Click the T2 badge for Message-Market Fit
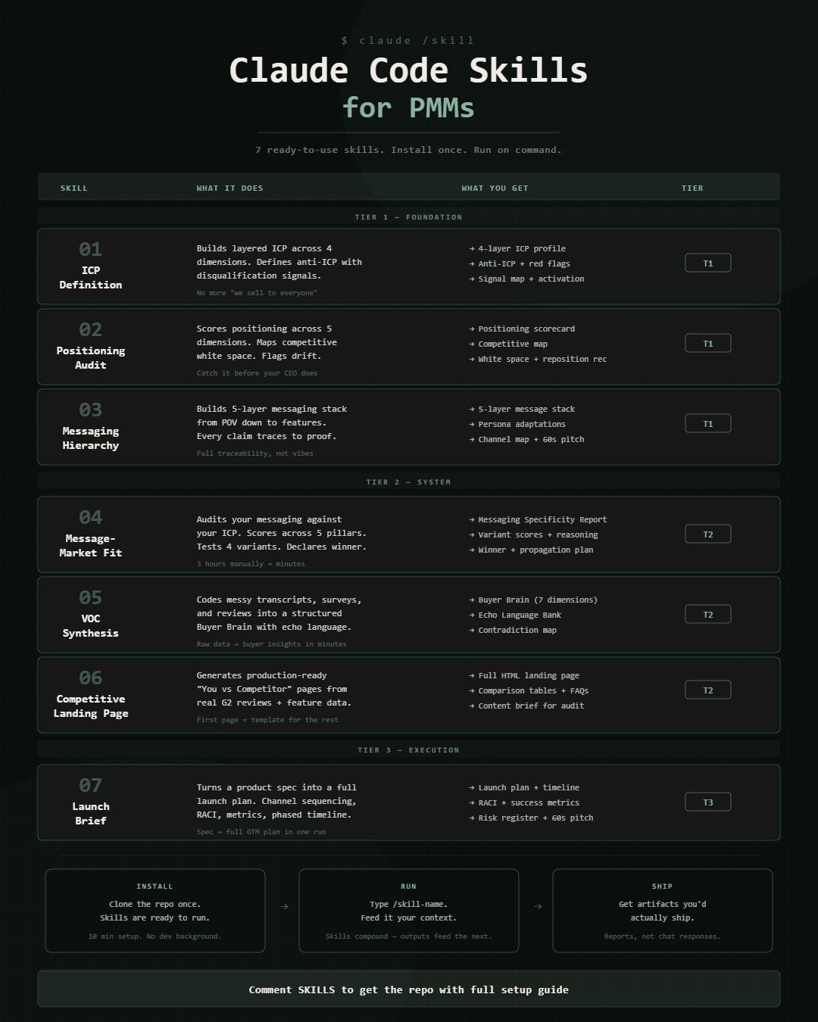 707,534
